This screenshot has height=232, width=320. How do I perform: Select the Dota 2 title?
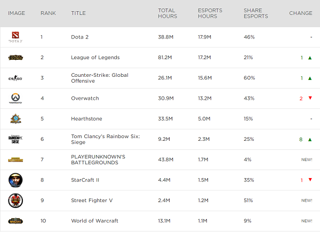[x=80, y=37]
